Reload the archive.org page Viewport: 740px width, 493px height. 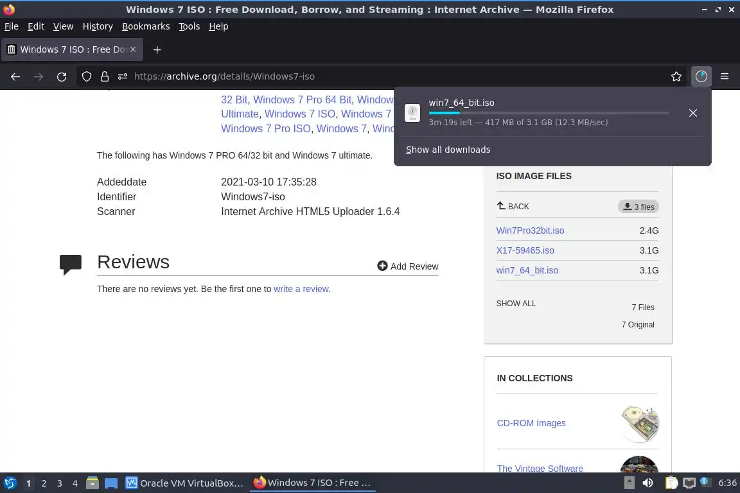tap(62, 76)
